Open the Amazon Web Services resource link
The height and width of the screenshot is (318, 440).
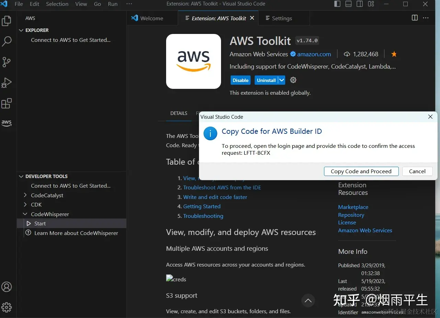[x=365, y=231]
